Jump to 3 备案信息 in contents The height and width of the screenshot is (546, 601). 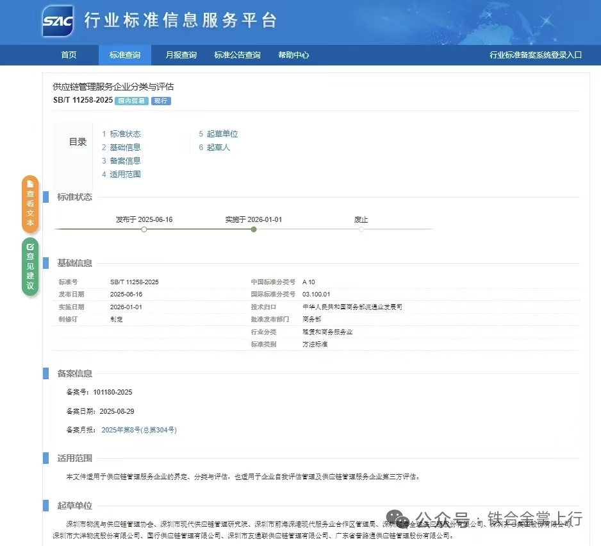coord(121,161)
